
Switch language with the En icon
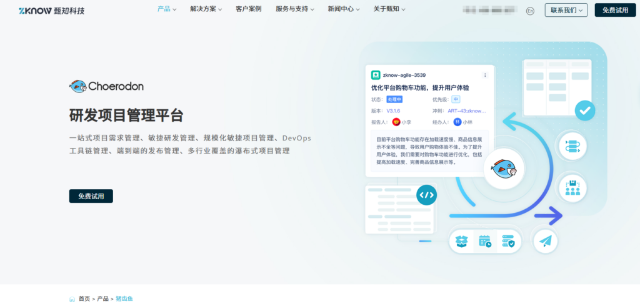[x=530, y=11]
